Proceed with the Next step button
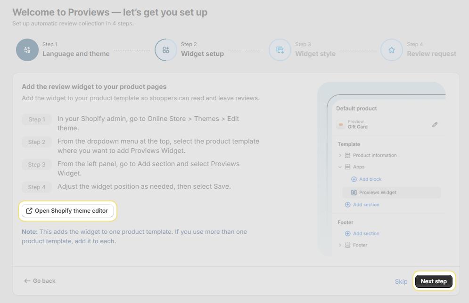The image size is (469, 303). point(434,281)
